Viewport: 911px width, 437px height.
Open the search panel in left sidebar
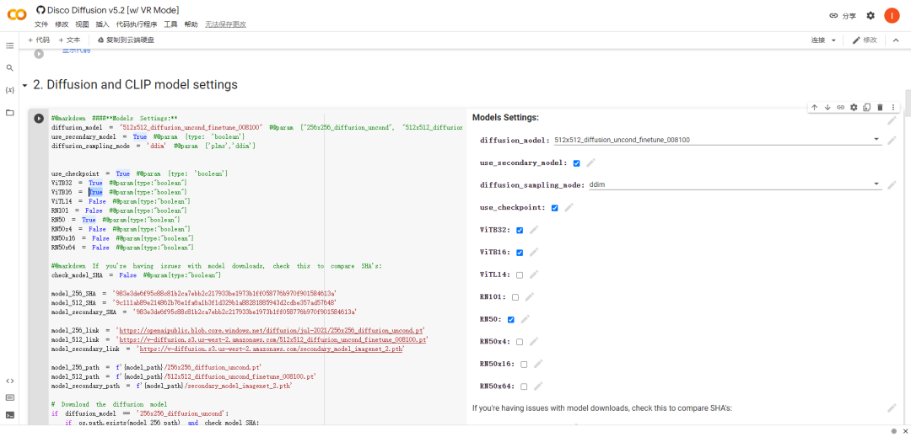(10, 68)
